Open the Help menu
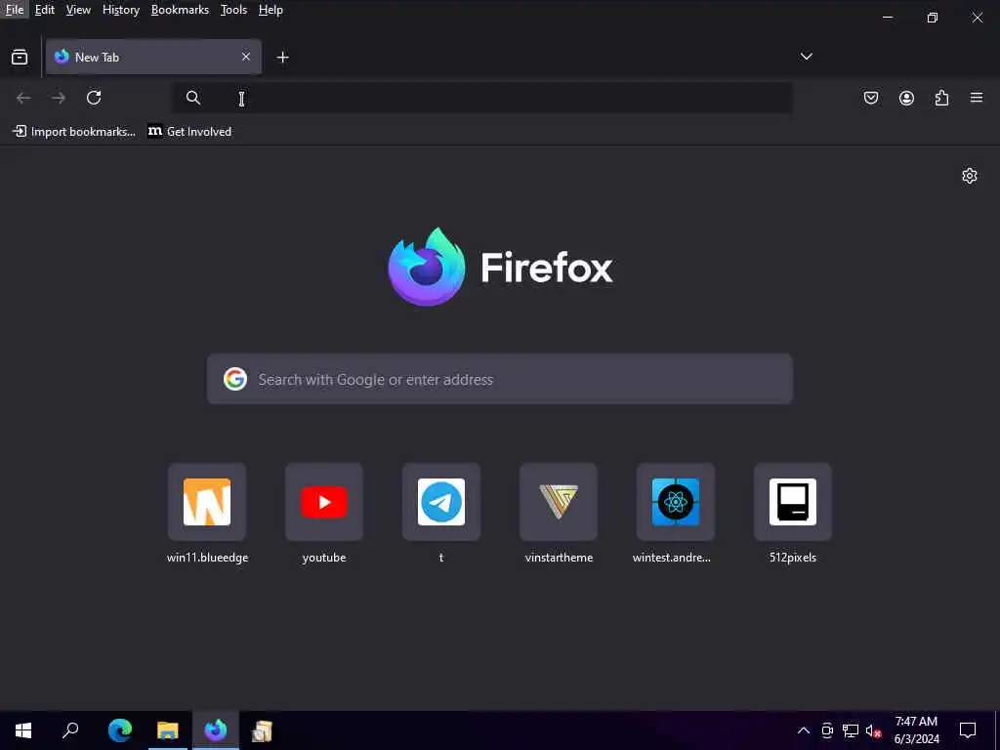Screen dimensions: 1000x750 coord(271,10)
